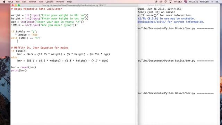Click the Basal Metabolic Rate Calculator comment
222x125 pixels.
[37, 9]
